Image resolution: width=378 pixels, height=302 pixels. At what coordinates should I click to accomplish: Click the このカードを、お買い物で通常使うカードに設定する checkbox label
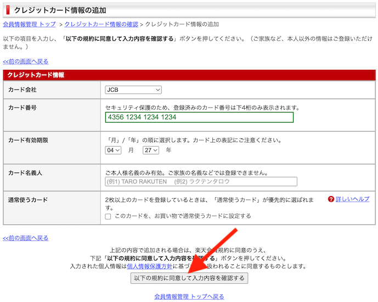(182, 216)
